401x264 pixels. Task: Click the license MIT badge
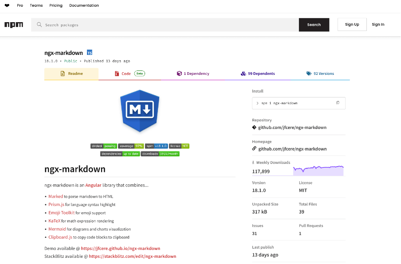pyautogui.click(x=179, y=146)
